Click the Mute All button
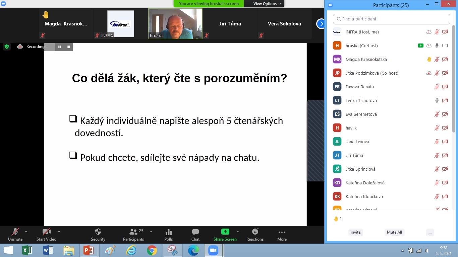The height and width of the screenshot is (257, 458). coord(394,232)
